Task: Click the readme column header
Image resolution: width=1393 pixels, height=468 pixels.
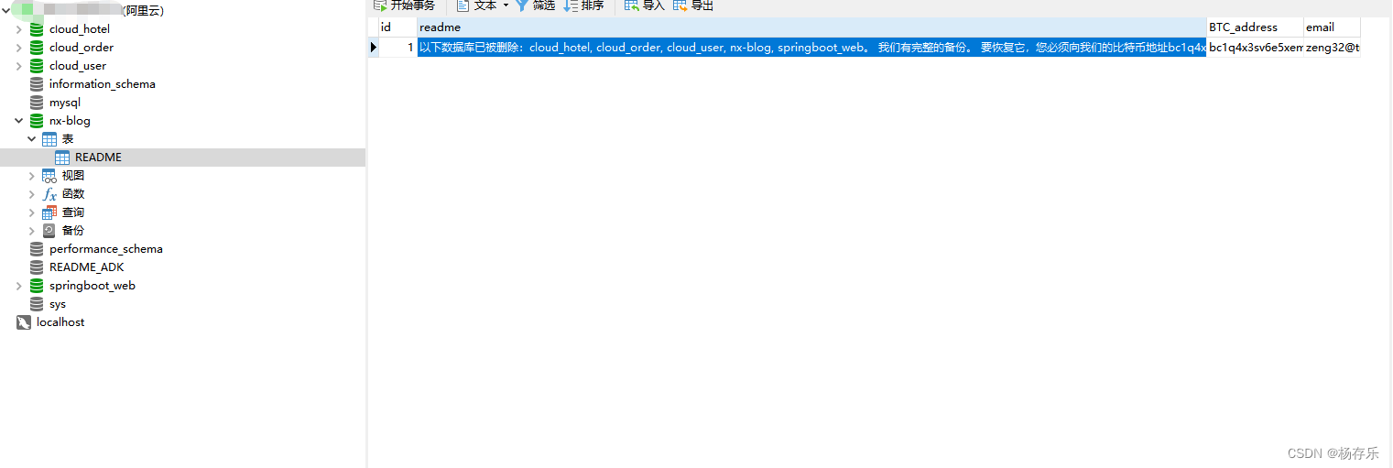Action: click(x=811, y=27)
